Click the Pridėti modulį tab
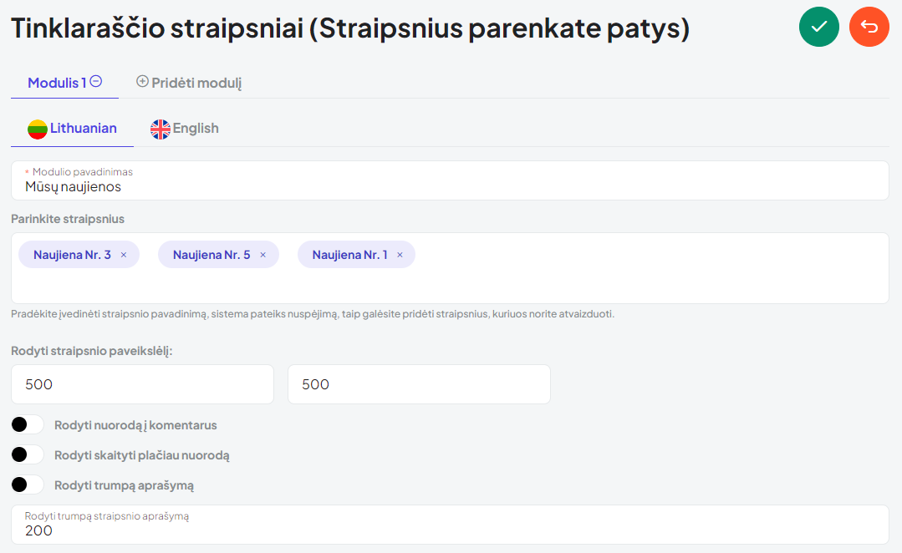 click(x=189, y=82)
